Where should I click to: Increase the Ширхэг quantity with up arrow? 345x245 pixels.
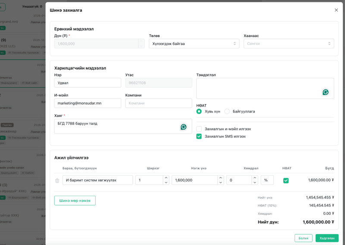pos(166,178)
